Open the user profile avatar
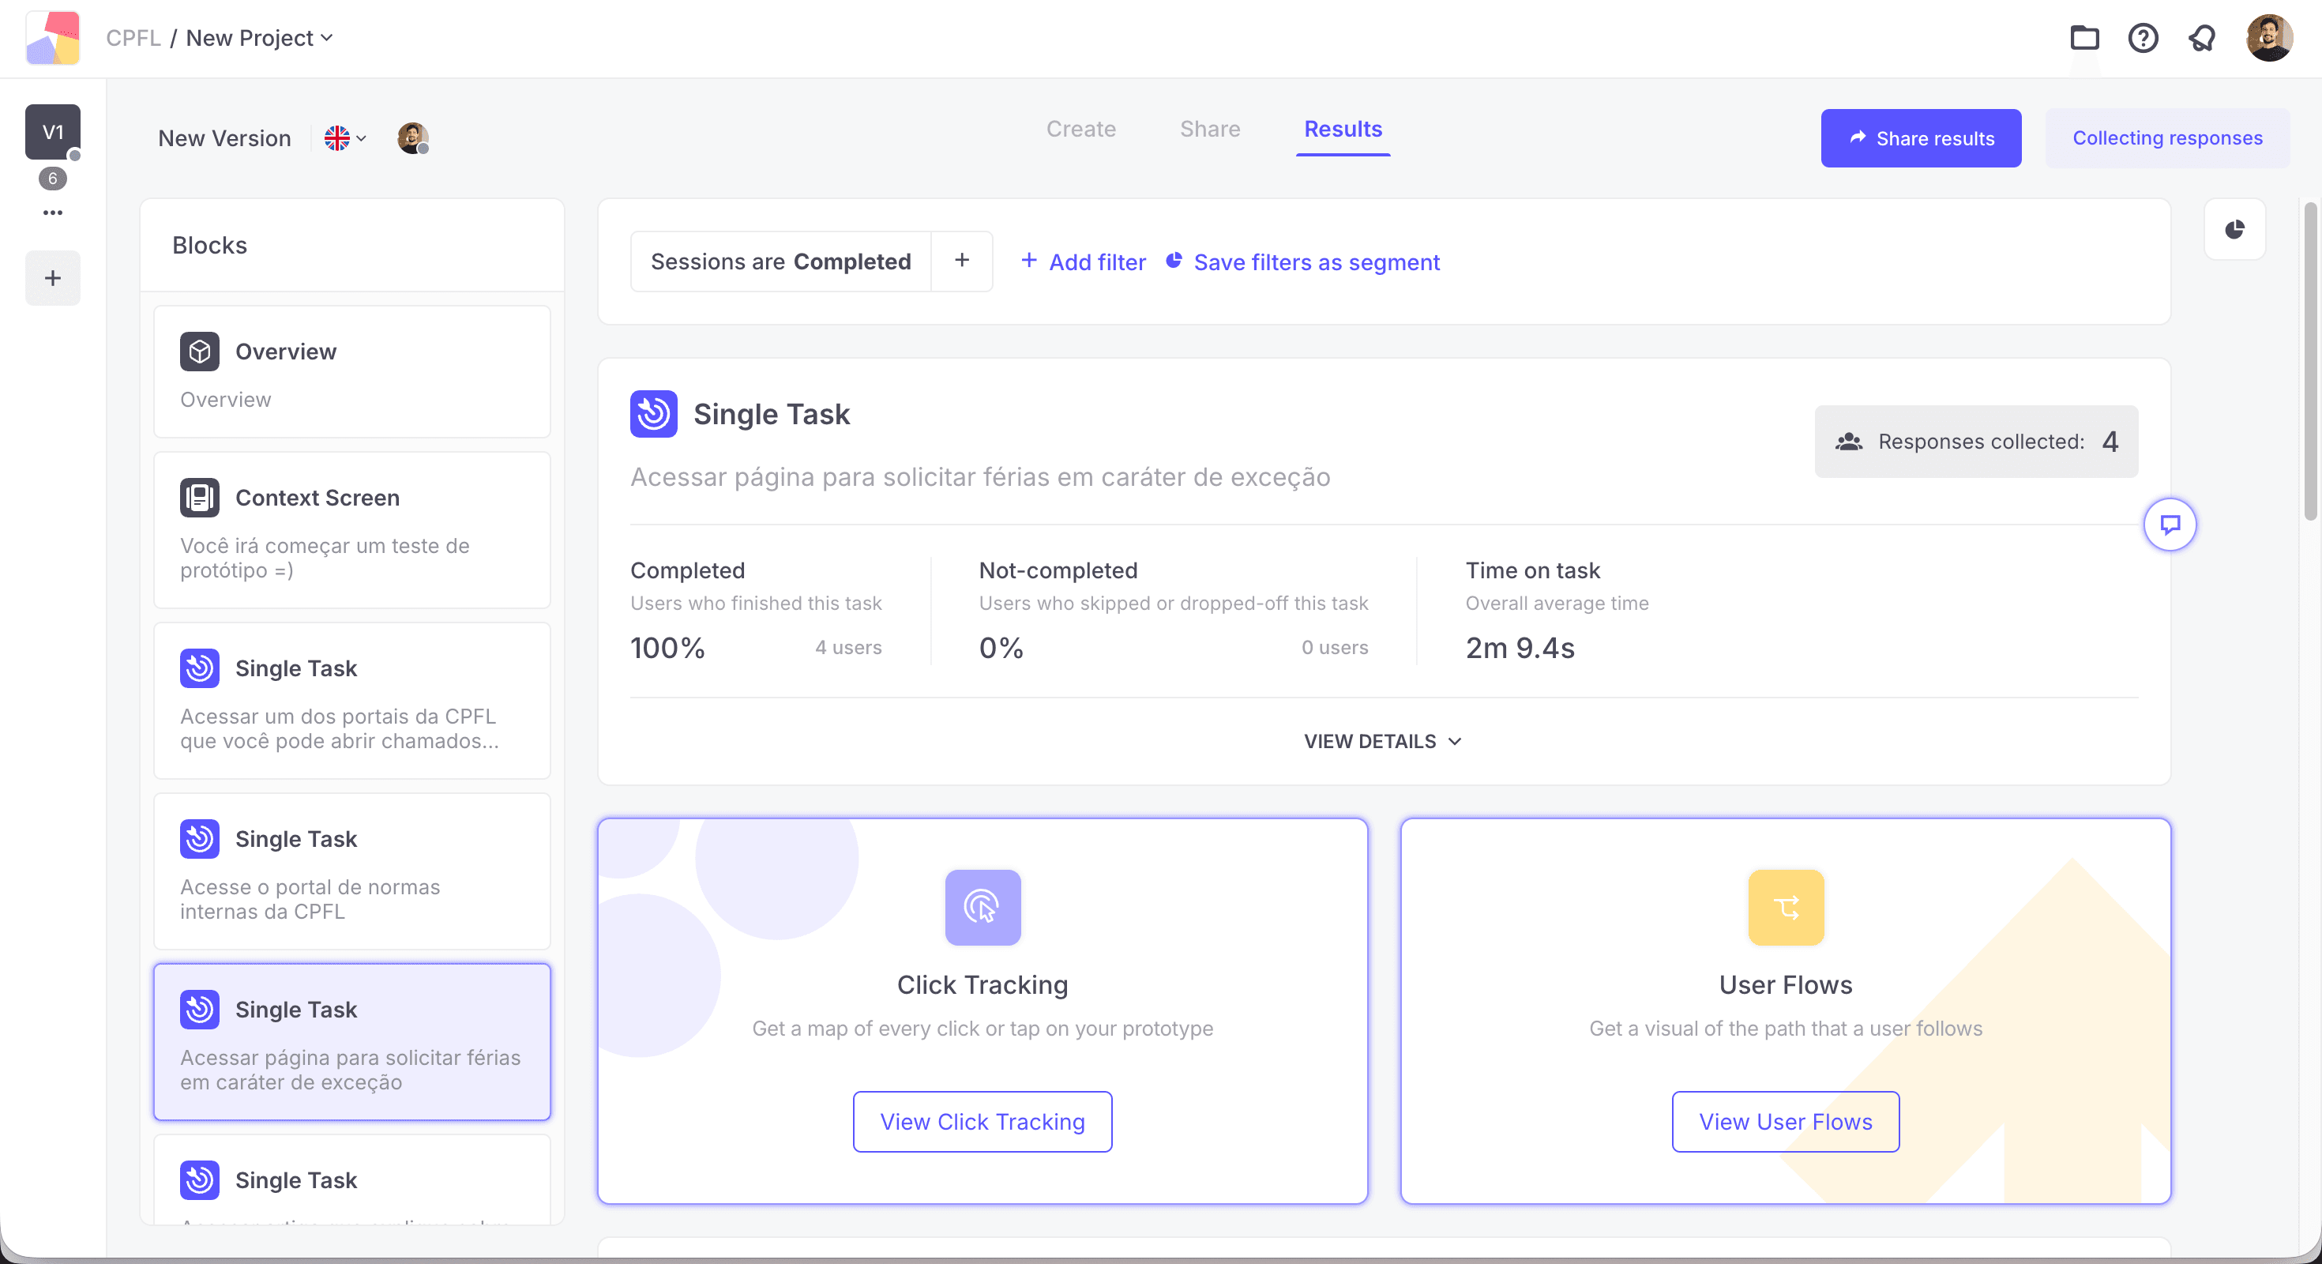 click(x=2269, y=38)
